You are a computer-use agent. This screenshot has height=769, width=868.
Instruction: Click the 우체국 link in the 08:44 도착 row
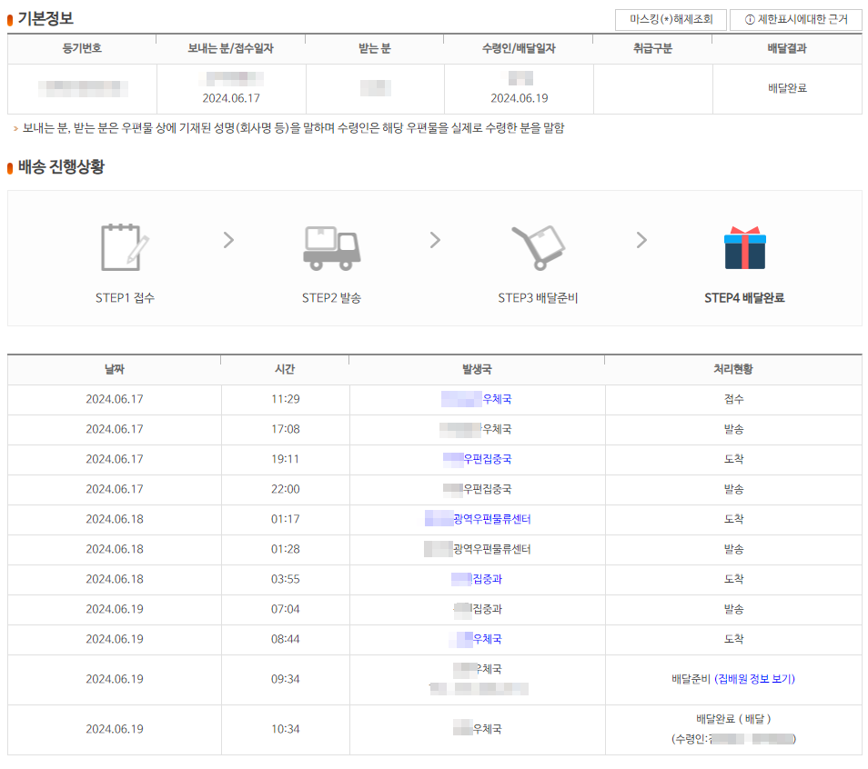477,639
